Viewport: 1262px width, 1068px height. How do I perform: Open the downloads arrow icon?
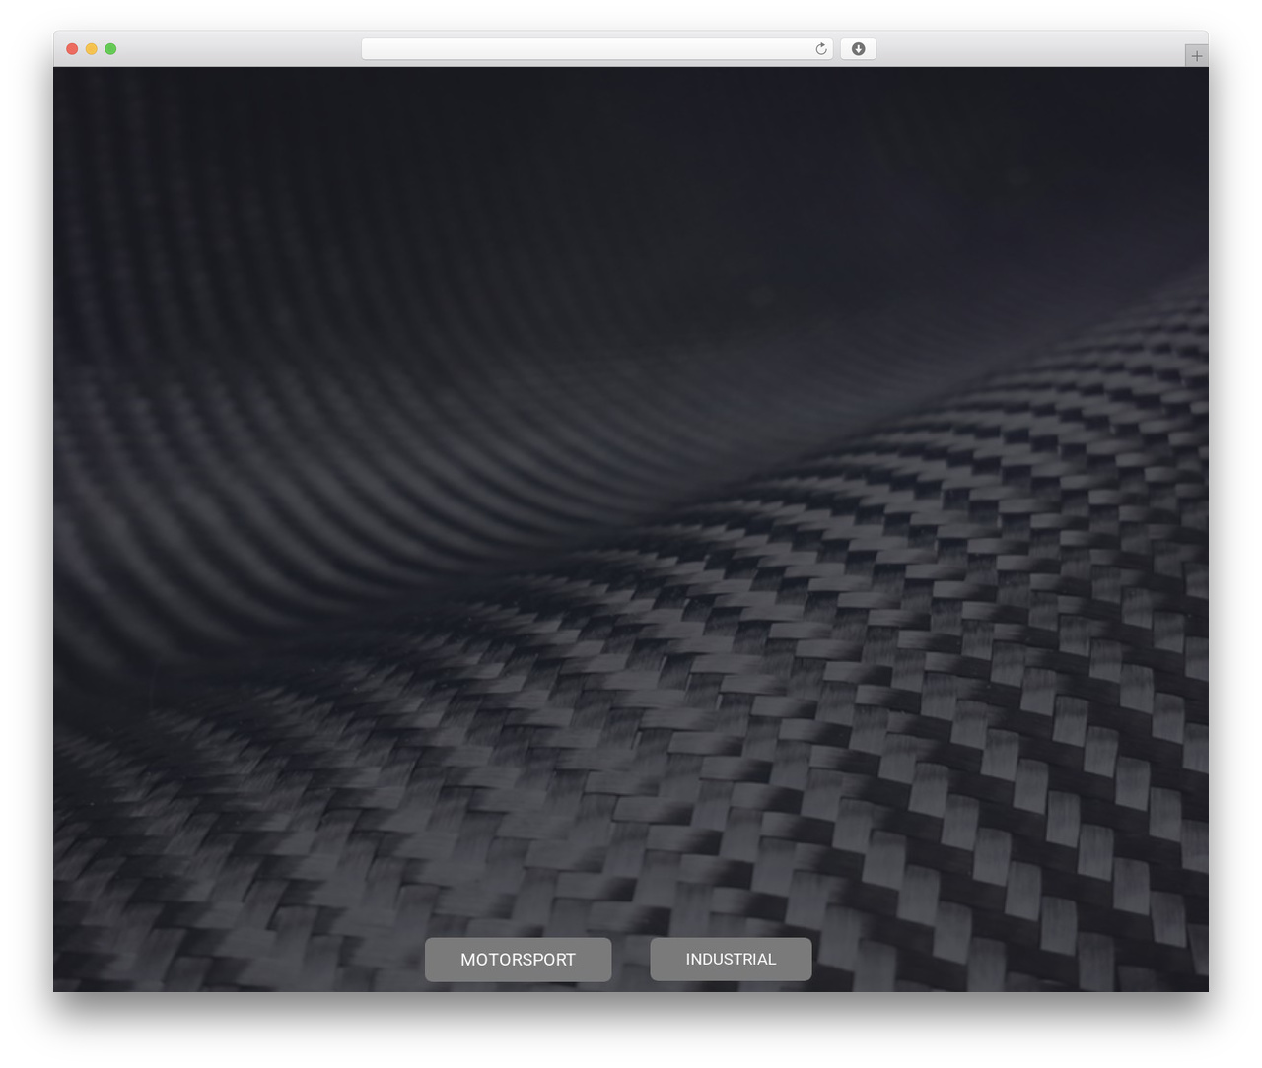[x=858, y=49]
